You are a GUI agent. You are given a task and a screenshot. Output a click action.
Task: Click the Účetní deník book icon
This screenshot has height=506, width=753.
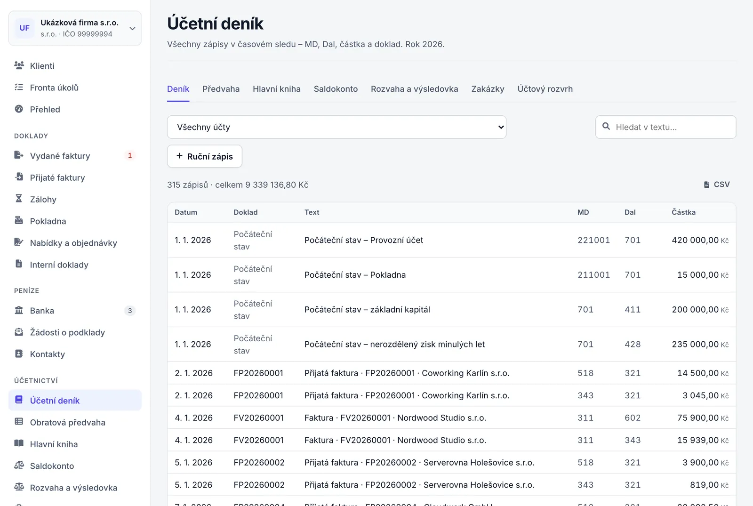pos(19,400)
